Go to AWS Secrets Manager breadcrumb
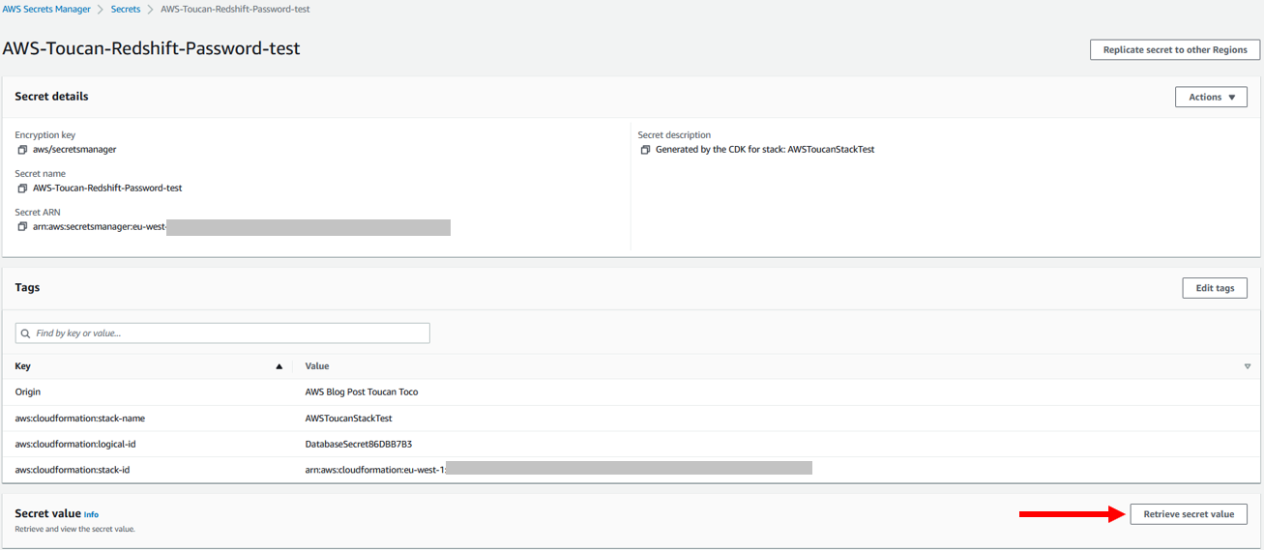Image resolution: width=1264 pixels, height=550 pixels. pos(46,9)
